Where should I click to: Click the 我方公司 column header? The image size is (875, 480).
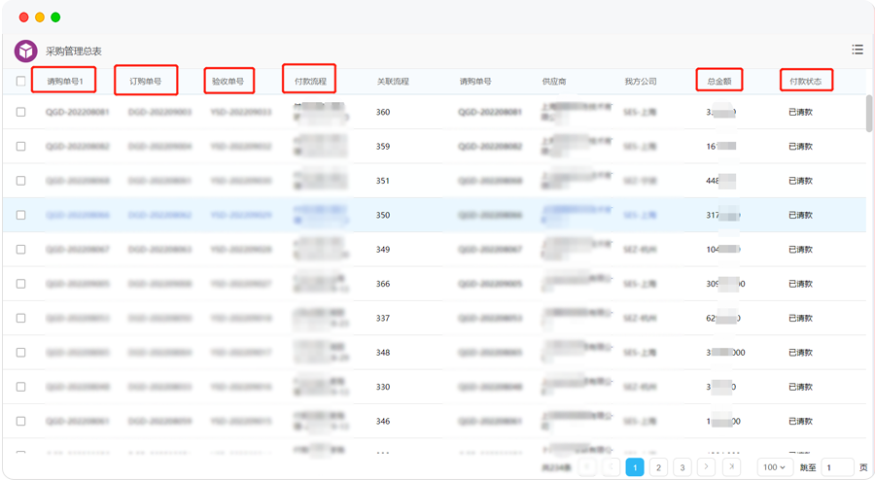point(641,82)
